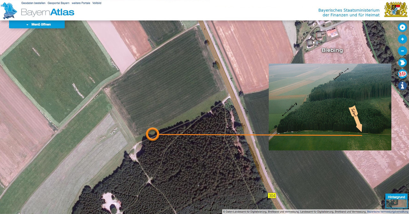Image resolution: width=409 pixels, height=214 pixels.
Task: Switch to Vollbild mode
Action: [x=97, y=3]
